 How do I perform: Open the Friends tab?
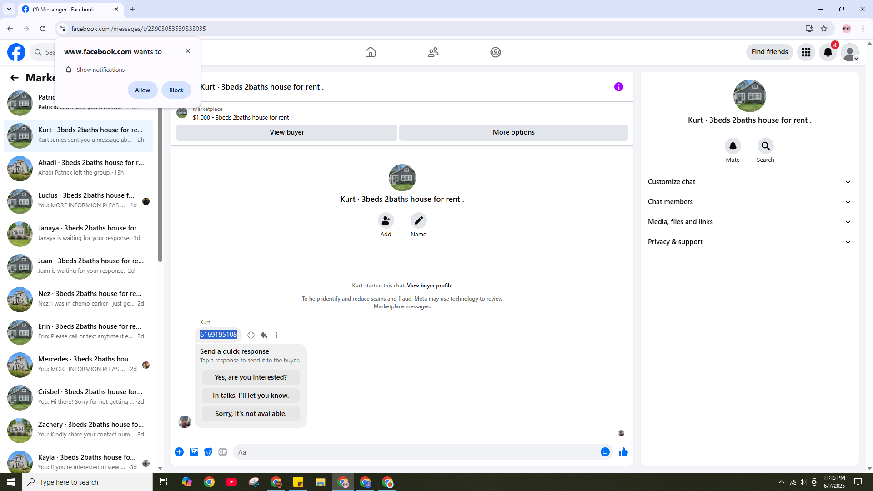(433, 52)
